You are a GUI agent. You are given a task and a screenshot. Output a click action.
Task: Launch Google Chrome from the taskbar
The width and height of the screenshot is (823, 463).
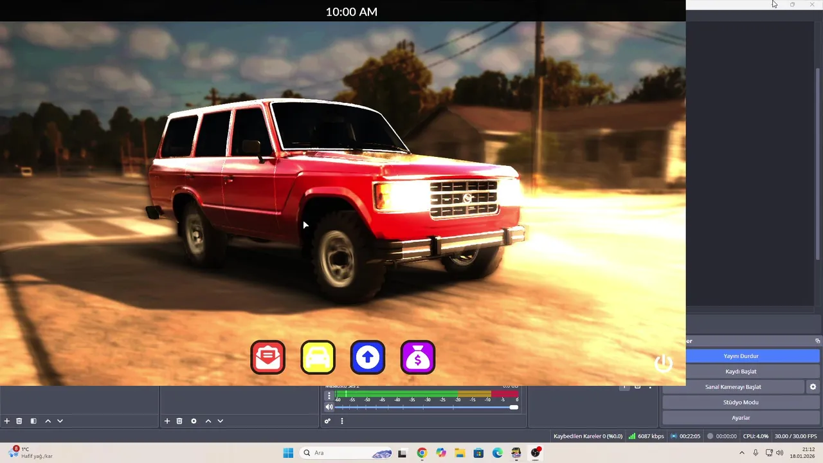pyautogui.click(x=422, y=453)
